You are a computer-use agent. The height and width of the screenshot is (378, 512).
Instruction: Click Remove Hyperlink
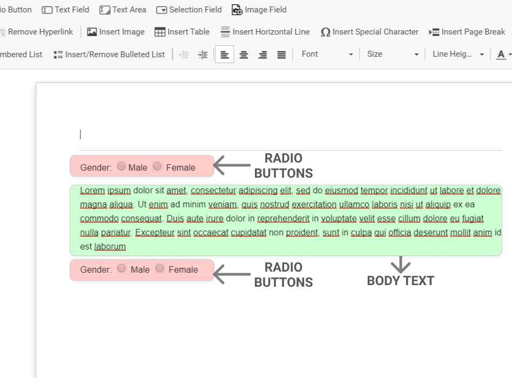coord(36,32)
